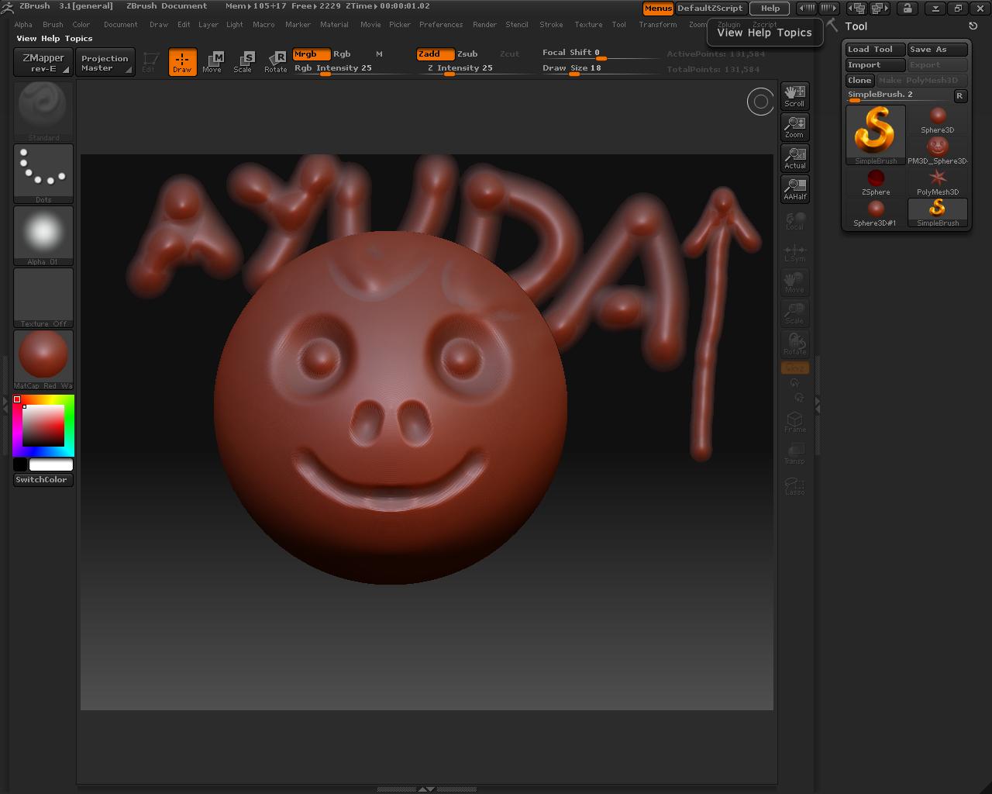
Task: Enable the Zsub sculpt mode
Action: (x=467, y=54)
